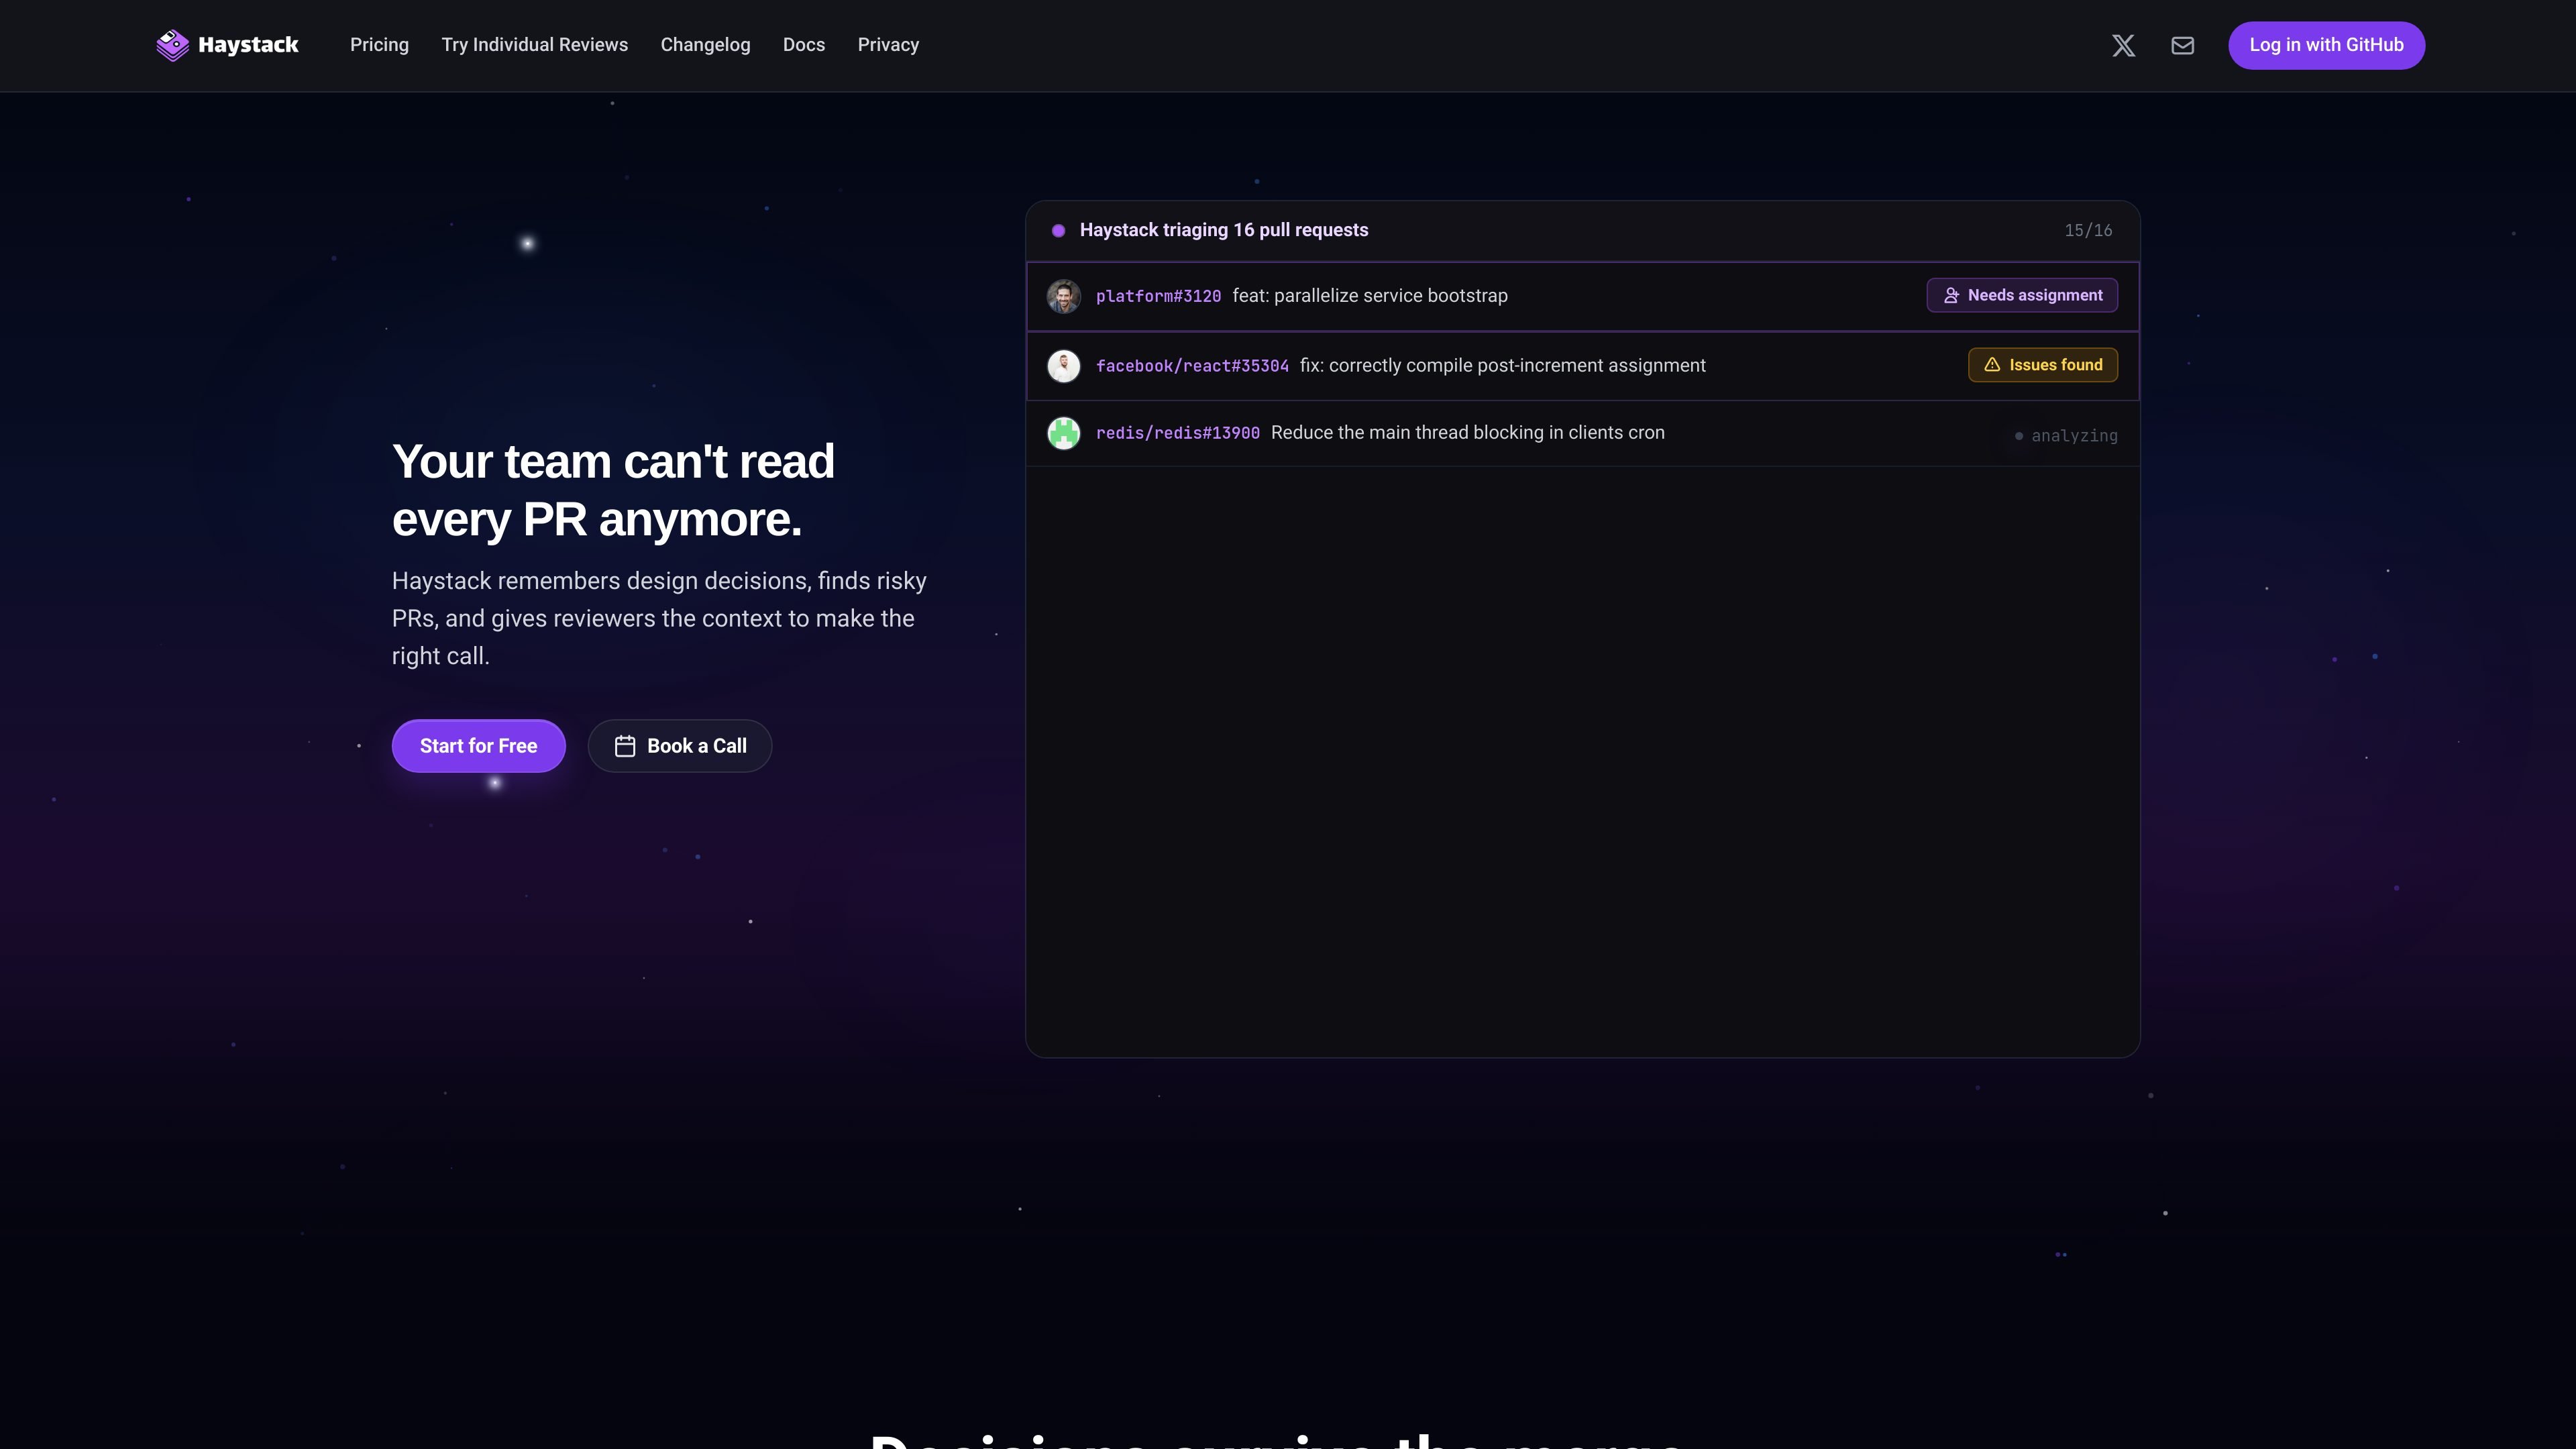Click the Haystack logo icon
This screenshot has height=1449, width=2576.
172,45
